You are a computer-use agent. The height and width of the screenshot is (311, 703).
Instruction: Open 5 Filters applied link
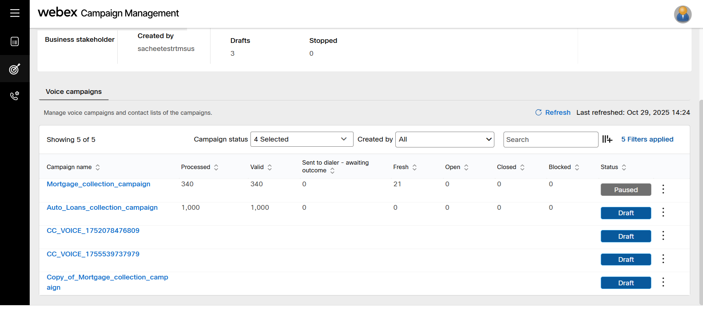647,139
